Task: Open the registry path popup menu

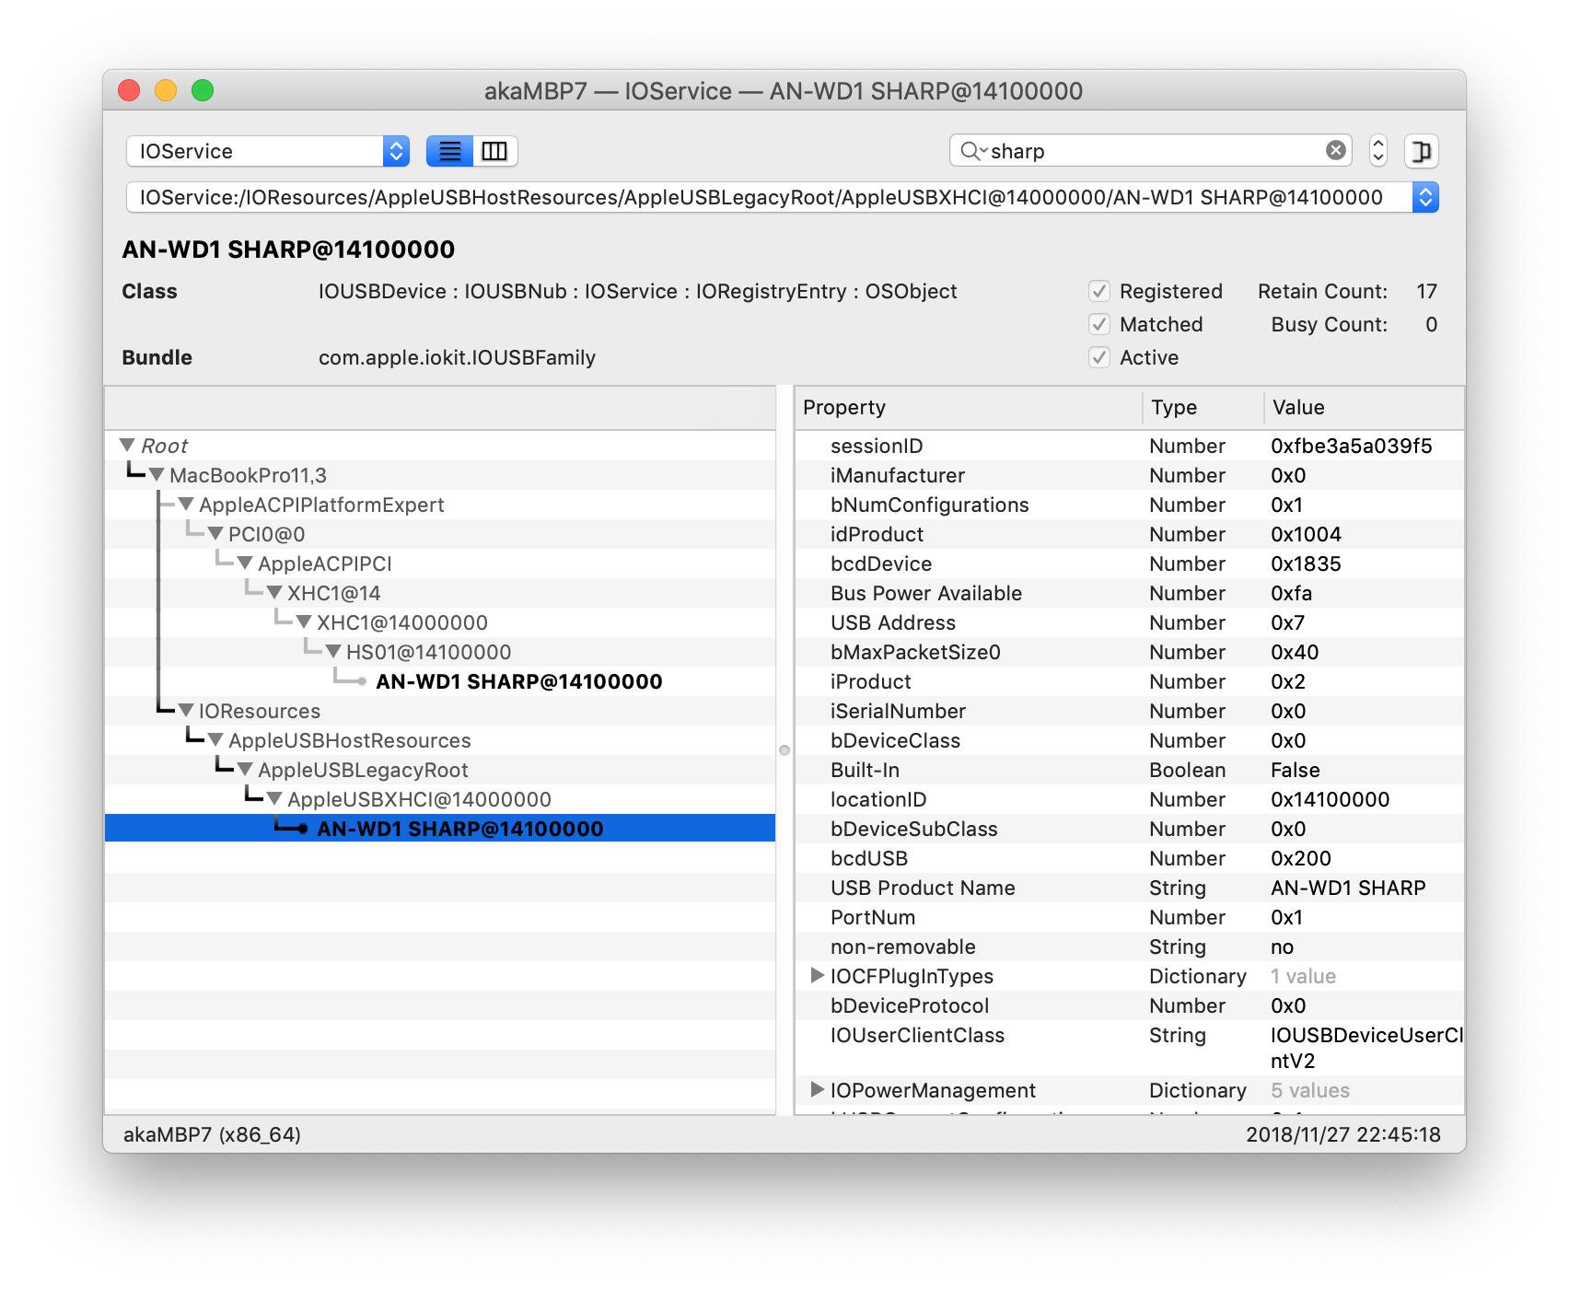Action: point(1424,197)
